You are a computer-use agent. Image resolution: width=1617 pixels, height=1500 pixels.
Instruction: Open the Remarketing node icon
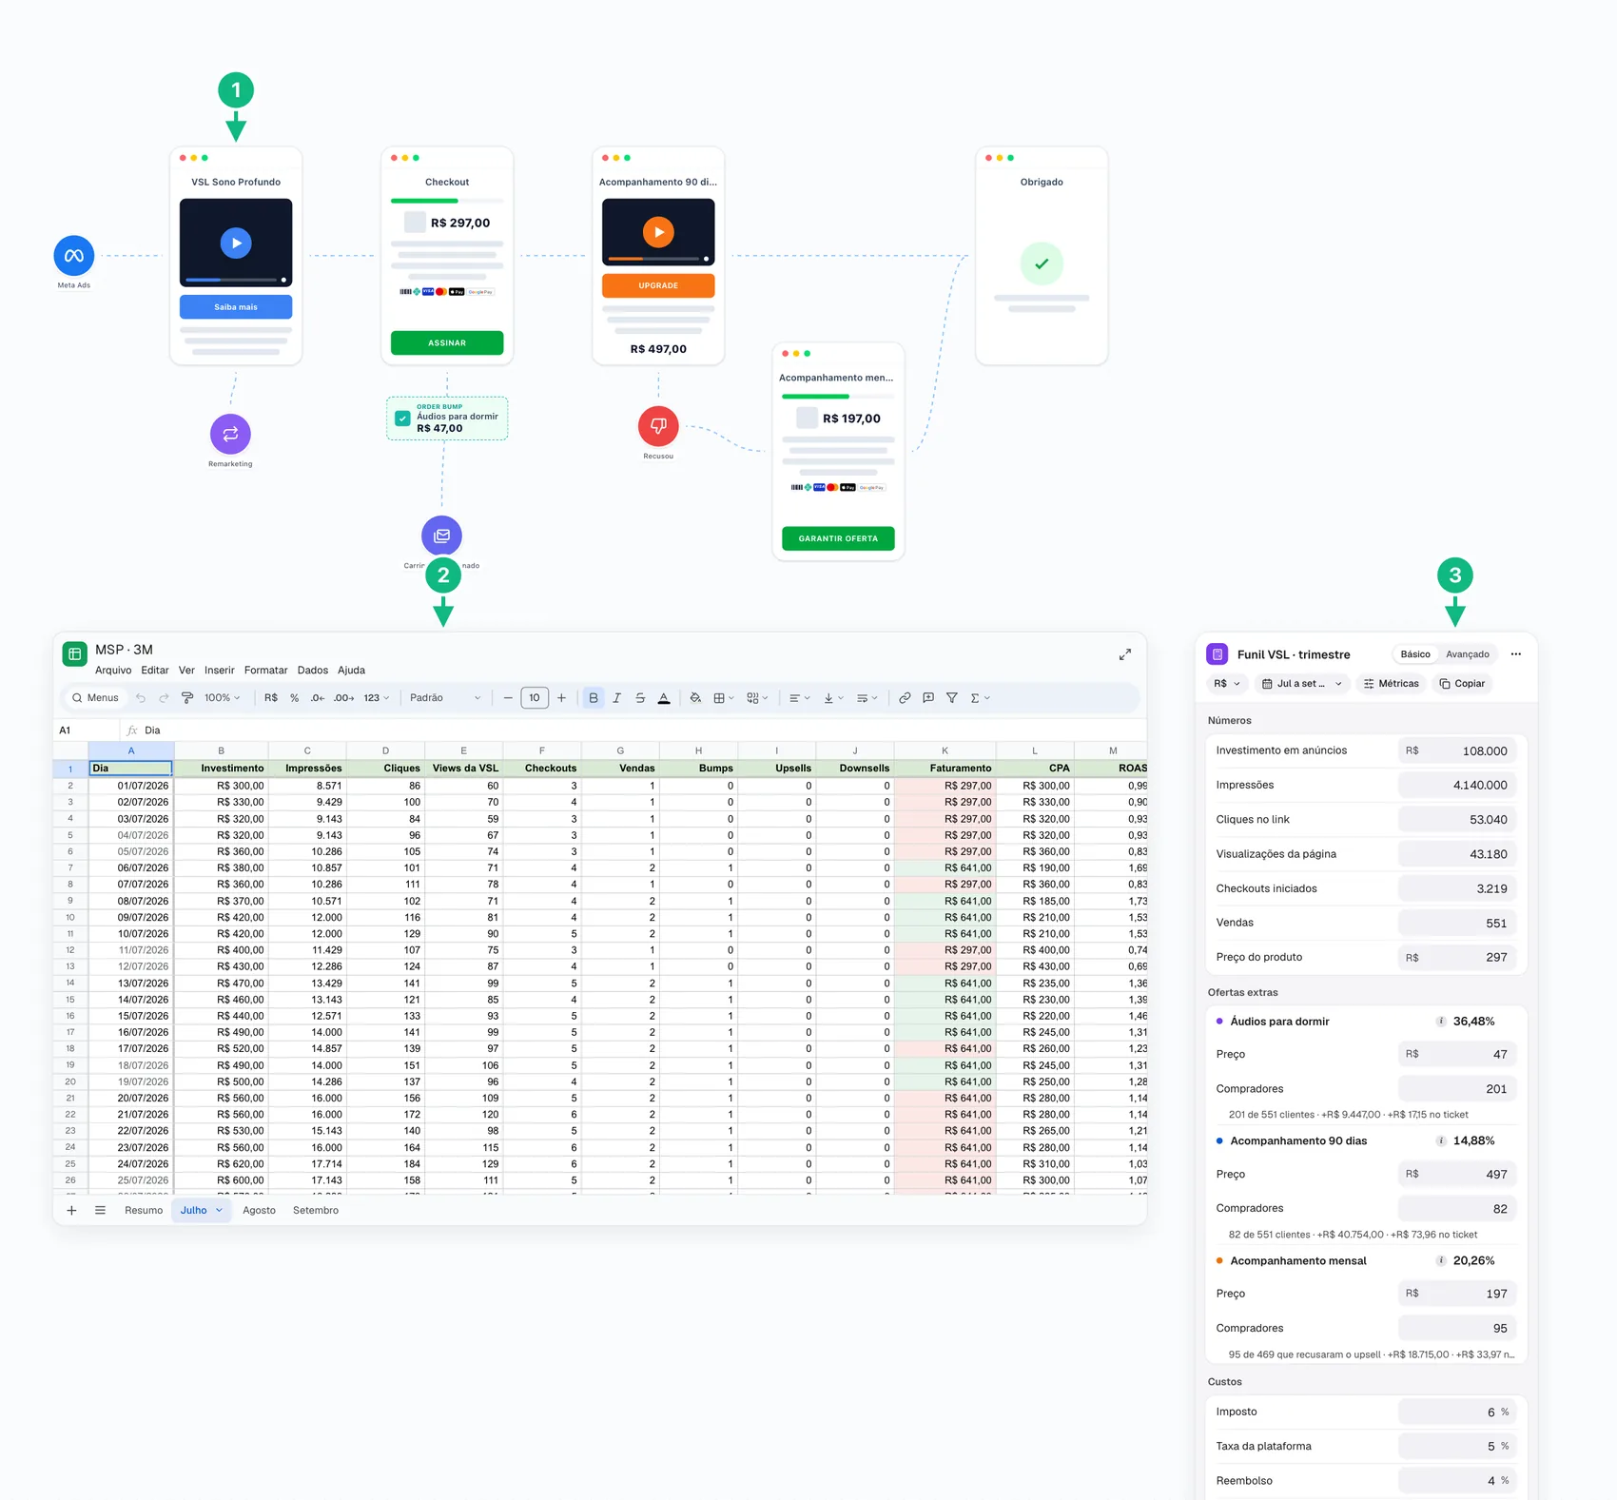coord(230,434)
